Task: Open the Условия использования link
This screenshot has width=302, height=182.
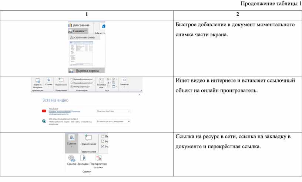Action: coord(60,111)
